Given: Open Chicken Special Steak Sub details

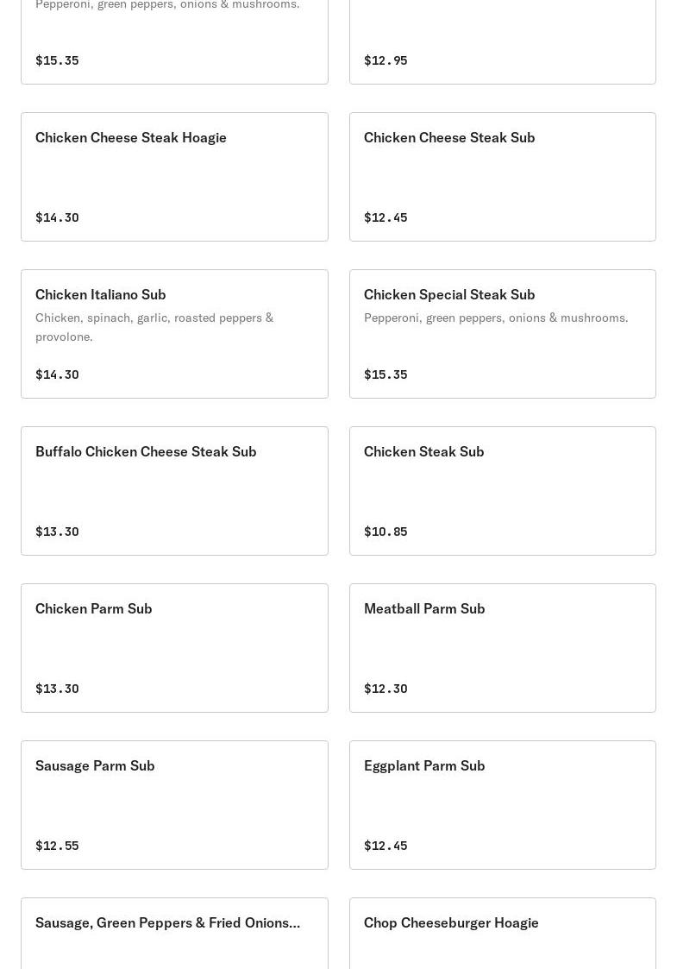Looking at the screenshot, I should (x=502, y=334).
